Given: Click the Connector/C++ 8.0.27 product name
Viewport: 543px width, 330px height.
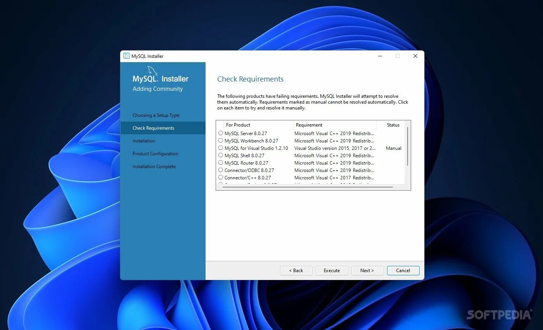Looking at the screenshot, I should (x=248, y=178).
